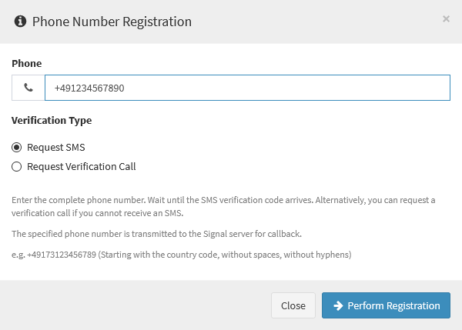Image resolution: width=462 pixels, height=330 pixels.
Task: Click the Phone Number Registration title
Action: click(x=112, y=22)
